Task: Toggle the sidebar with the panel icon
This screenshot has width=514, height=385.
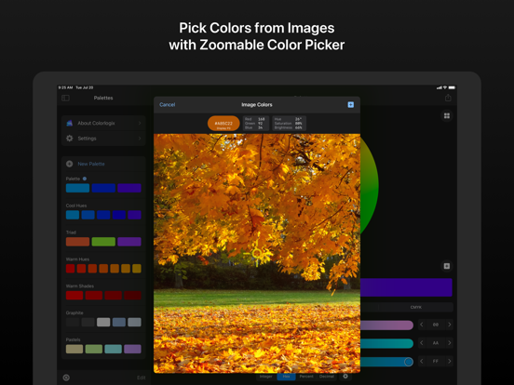Action: [x=65, y=98]
